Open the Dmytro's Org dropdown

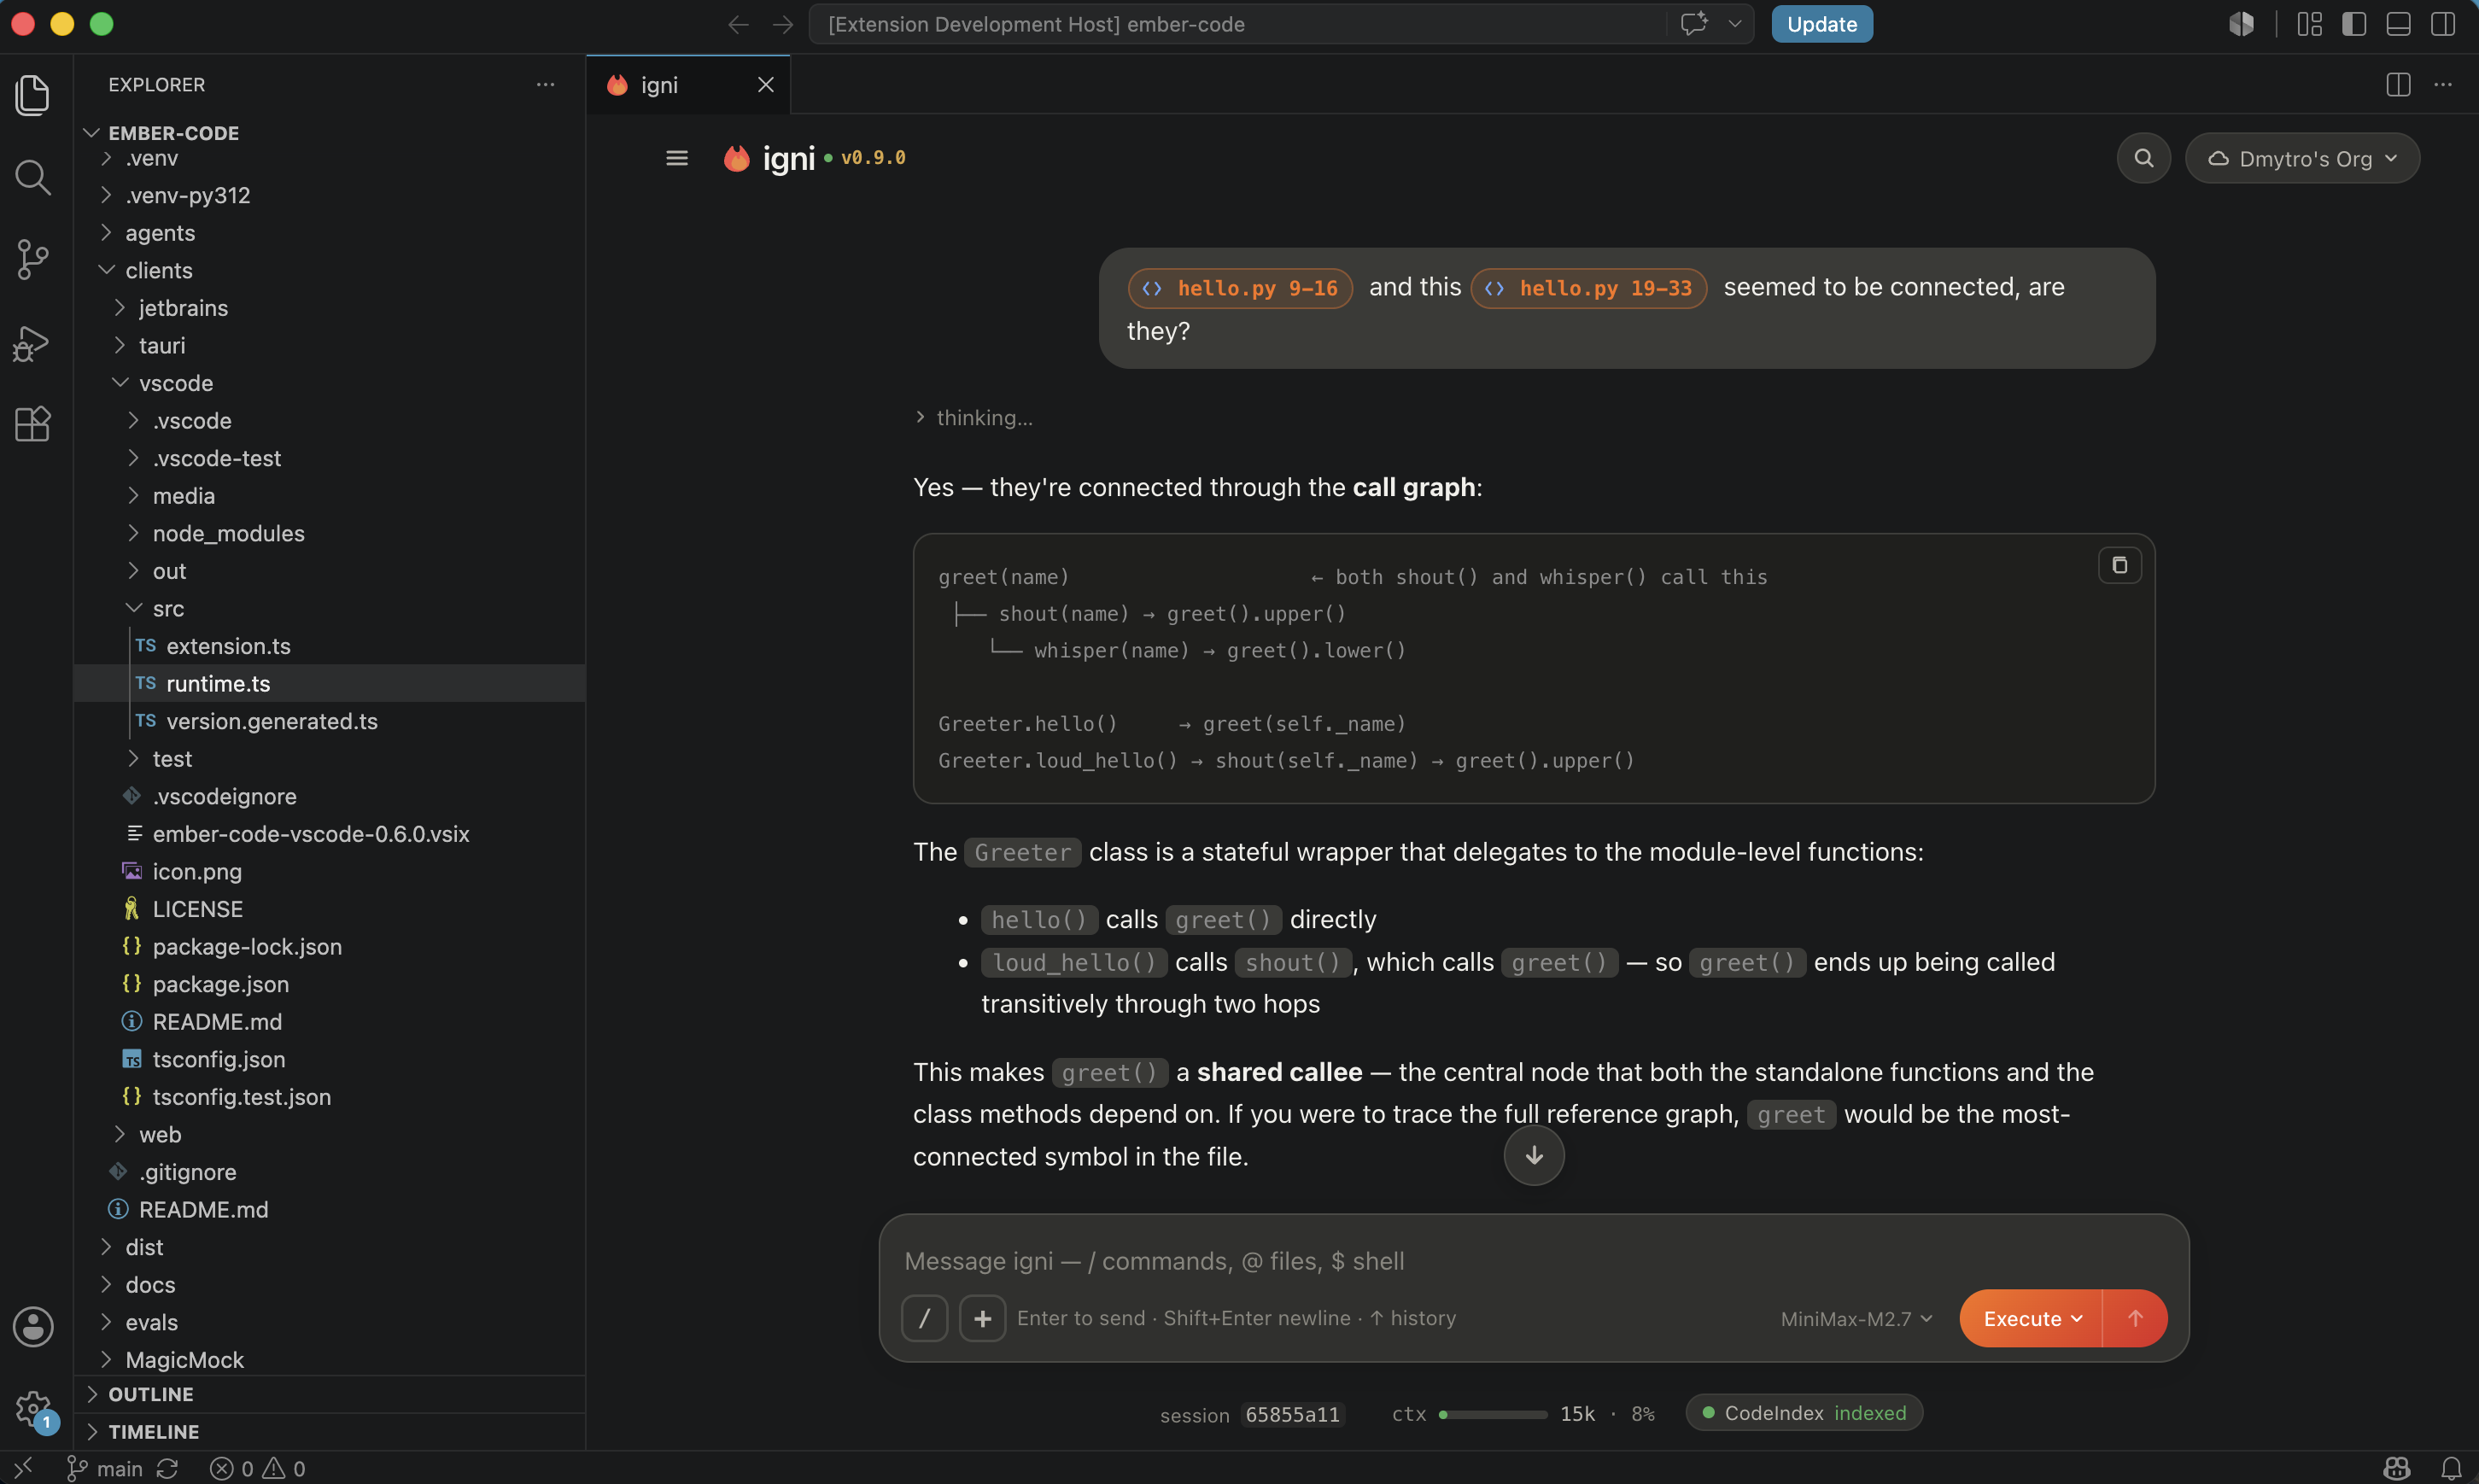pyautogui.click(x=2302, y=158)
